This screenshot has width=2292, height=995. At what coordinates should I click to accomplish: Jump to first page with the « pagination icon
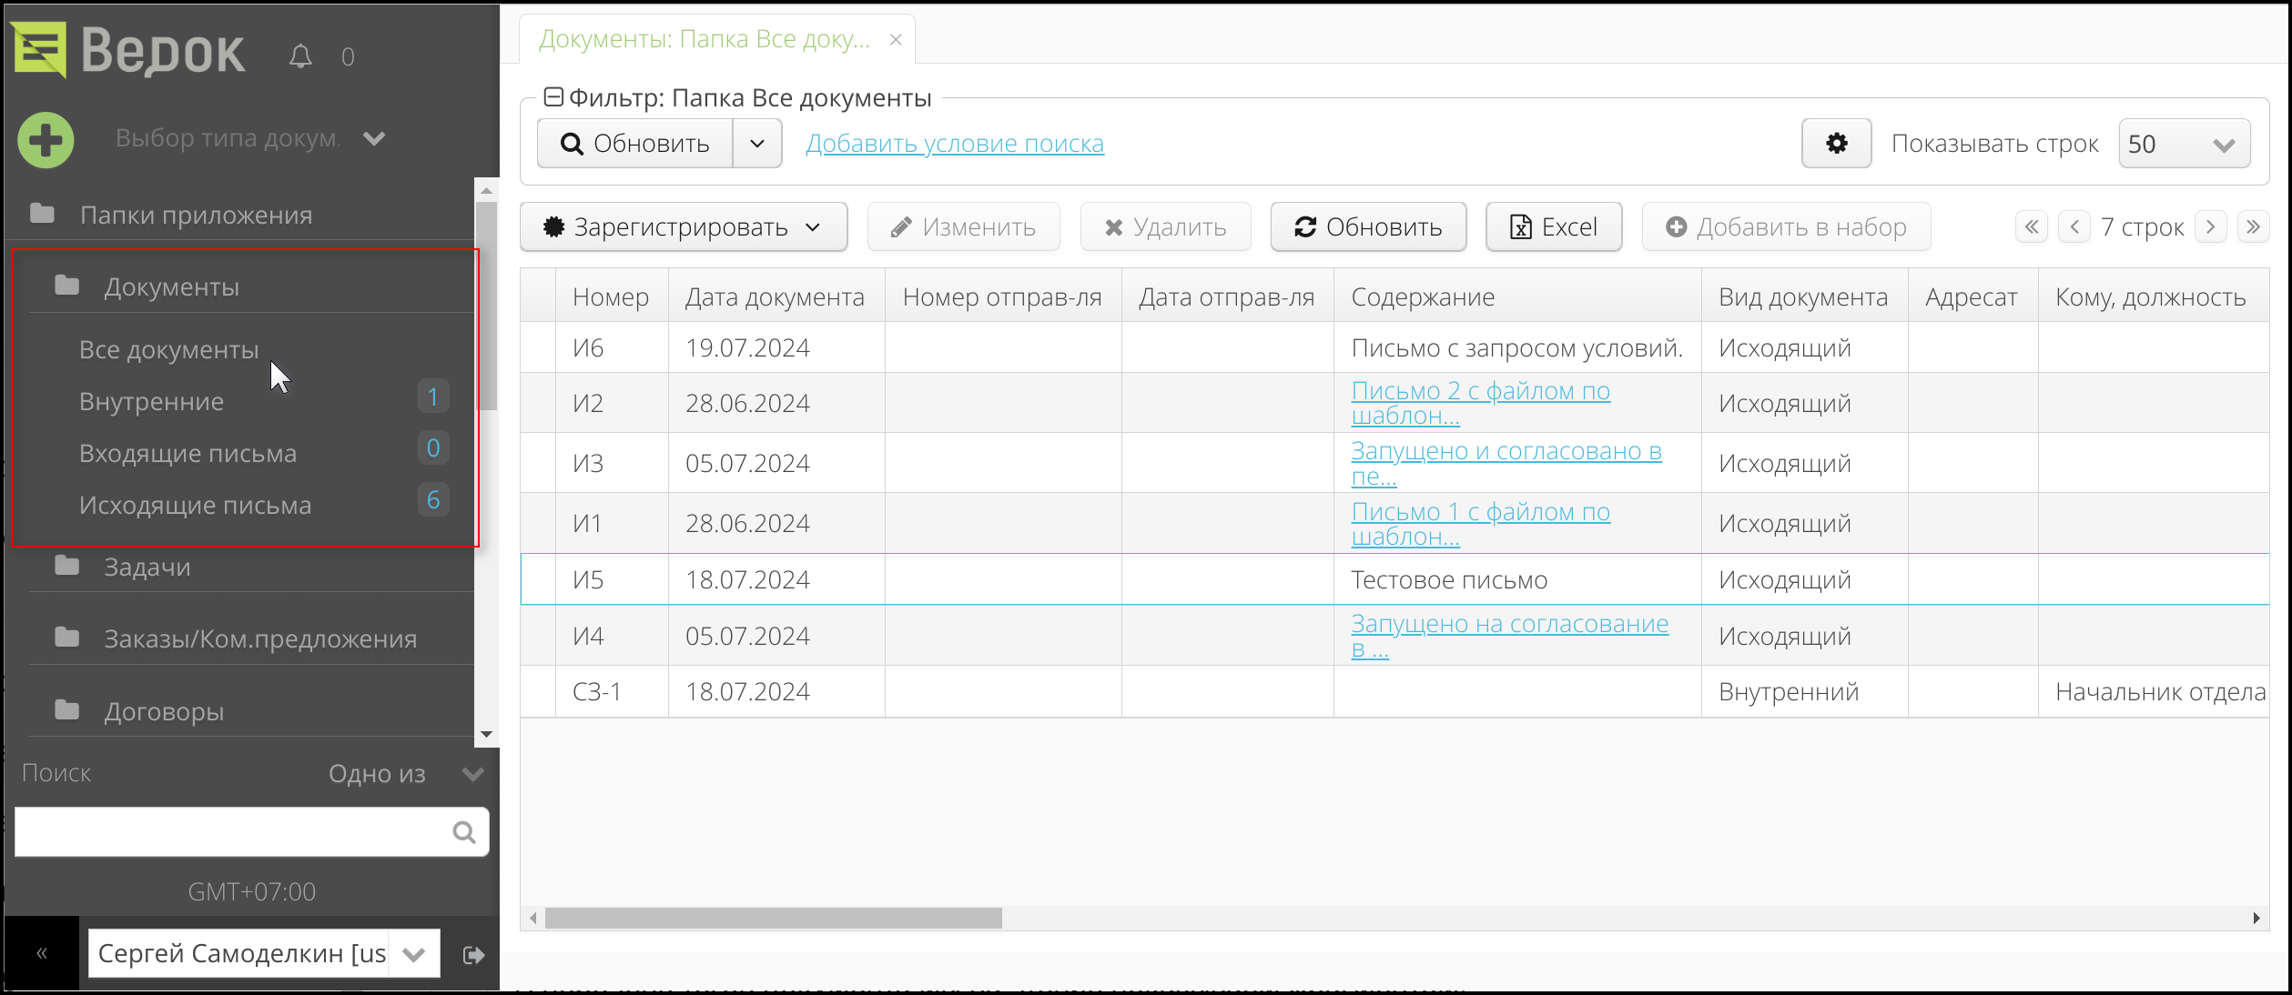2031,226
